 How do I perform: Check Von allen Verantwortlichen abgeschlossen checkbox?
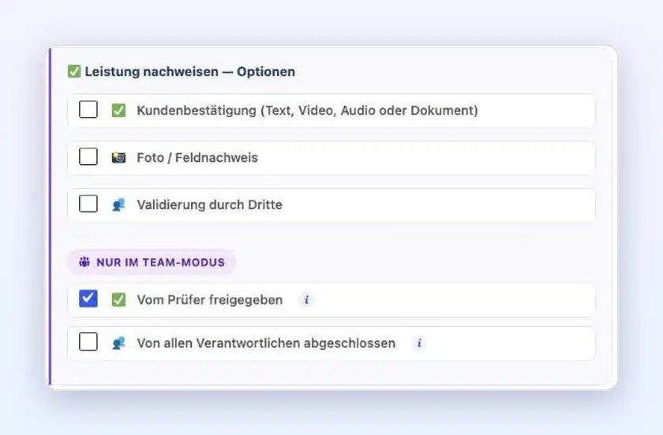pos(88,342)
